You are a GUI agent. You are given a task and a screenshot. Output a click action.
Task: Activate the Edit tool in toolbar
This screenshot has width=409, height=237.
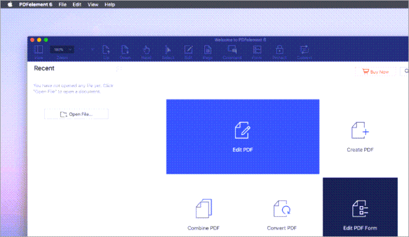(188, 52)
